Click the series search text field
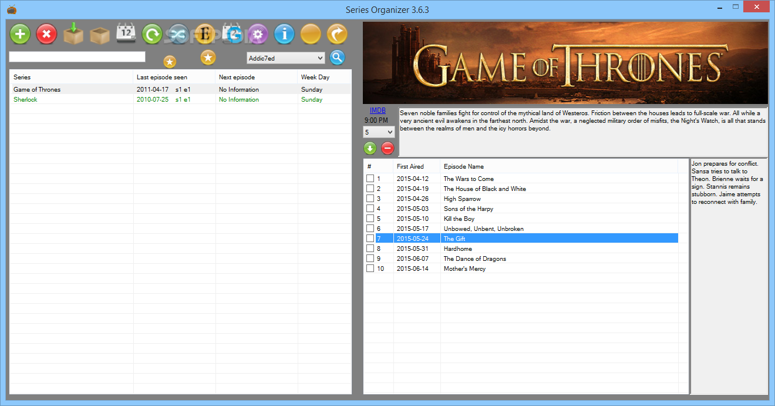 tap(77, 57)
